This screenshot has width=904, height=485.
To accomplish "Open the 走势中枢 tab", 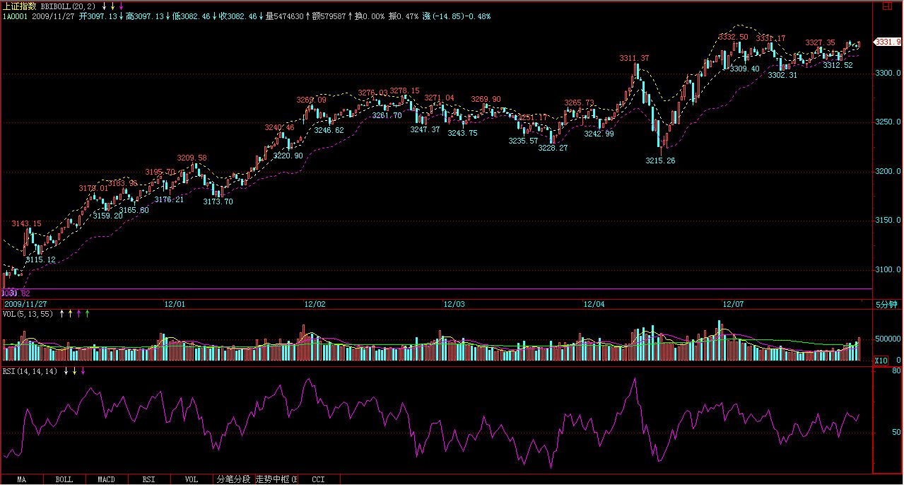I will 276,479.
